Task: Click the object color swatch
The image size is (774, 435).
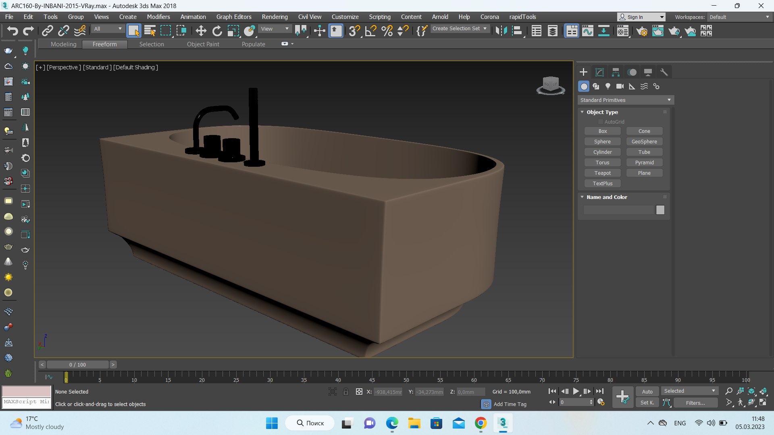Action: pos(660,210)
